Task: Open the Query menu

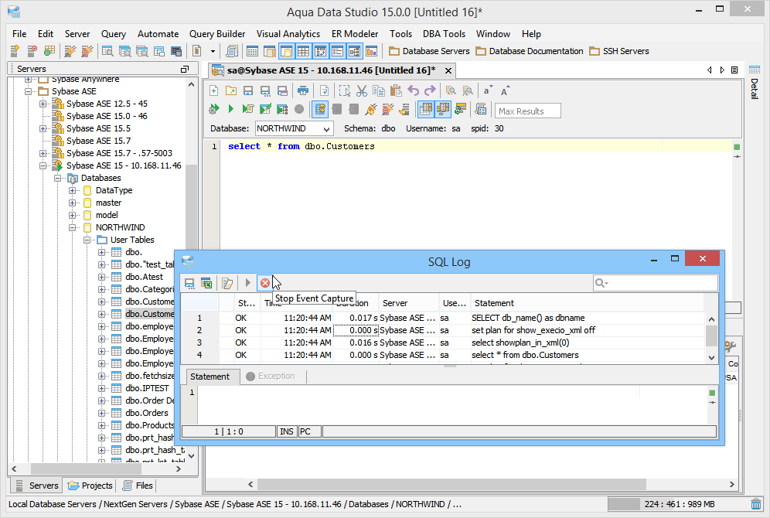Action: [114, 34]
